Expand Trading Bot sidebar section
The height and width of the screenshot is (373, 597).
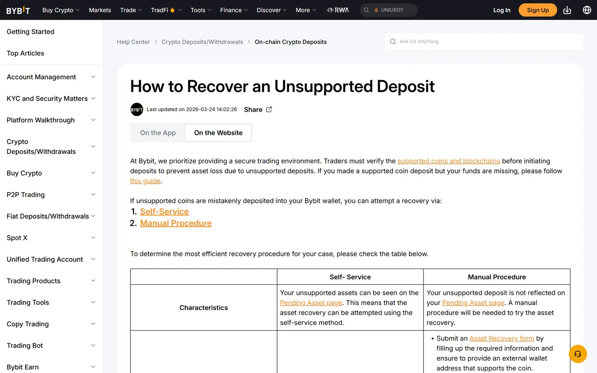[x=51, y=346]
